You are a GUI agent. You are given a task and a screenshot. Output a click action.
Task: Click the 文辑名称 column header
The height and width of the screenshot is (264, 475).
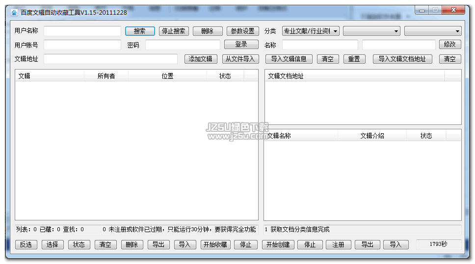coord(301,136)
